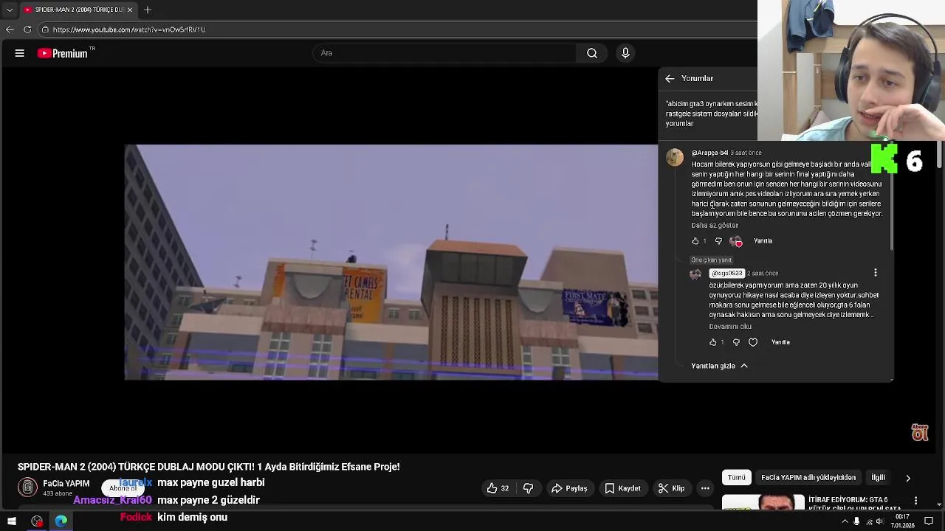Like the video with the thumbs up
This screenshot has width=945, height=531.
coord(498,488)
